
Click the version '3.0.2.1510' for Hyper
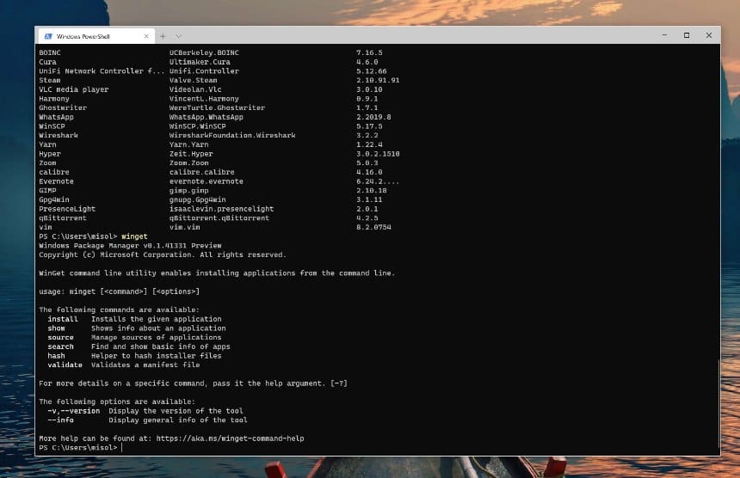point(378,154)
